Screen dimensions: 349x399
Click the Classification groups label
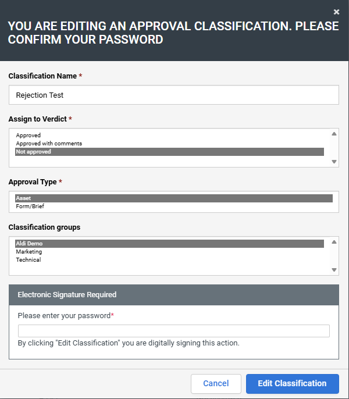[x=44, y=227]
